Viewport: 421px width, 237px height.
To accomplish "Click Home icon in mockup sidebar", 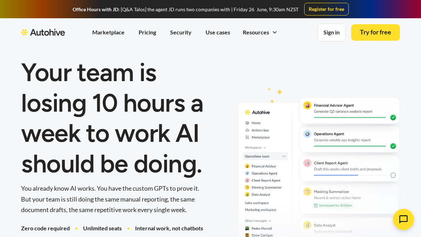I will [247, 123].
